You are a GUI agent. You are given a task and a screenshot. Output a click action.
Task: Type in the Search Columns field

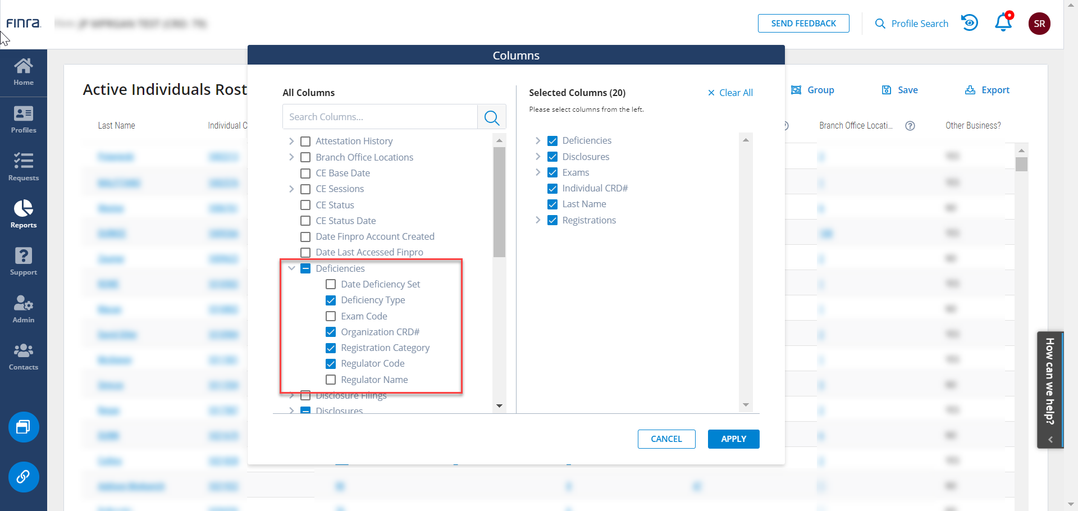[x=380, y=117]
